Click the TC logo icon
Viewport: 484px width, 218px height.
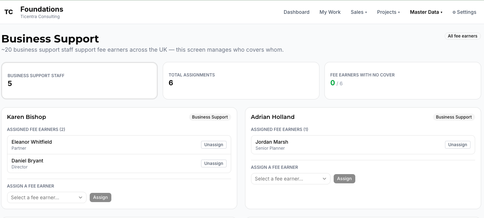[9, 12]
